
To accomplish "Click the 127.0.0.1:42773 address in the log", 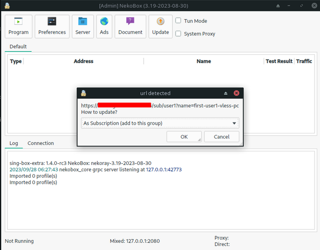I will pyautogui.click(x=164, y=170).
